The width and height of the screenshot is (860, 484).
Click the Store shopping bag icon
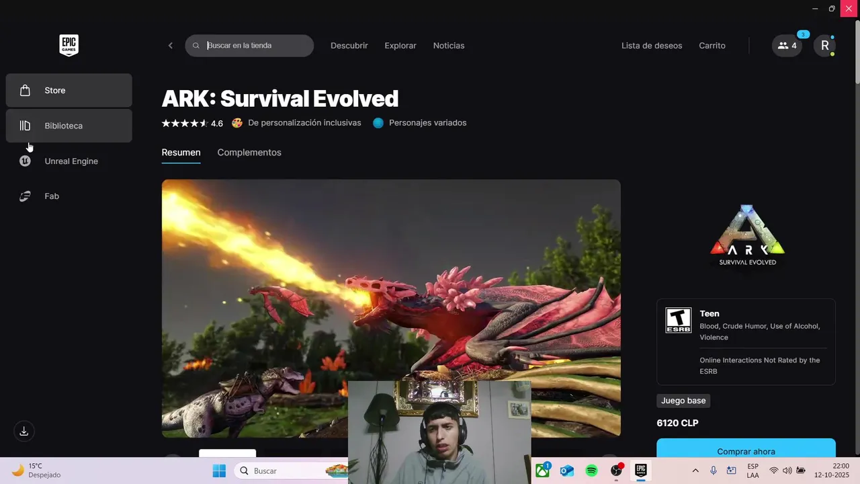(25, 90)
